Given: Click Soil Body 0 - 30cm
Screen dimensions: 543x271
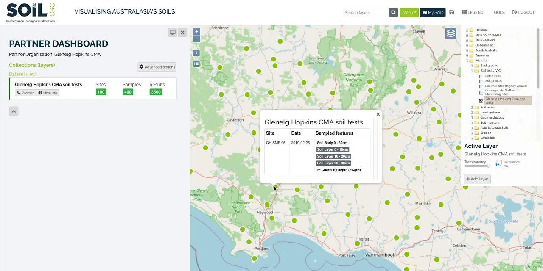Looking at the screenshot, I should tap(332, 143).
